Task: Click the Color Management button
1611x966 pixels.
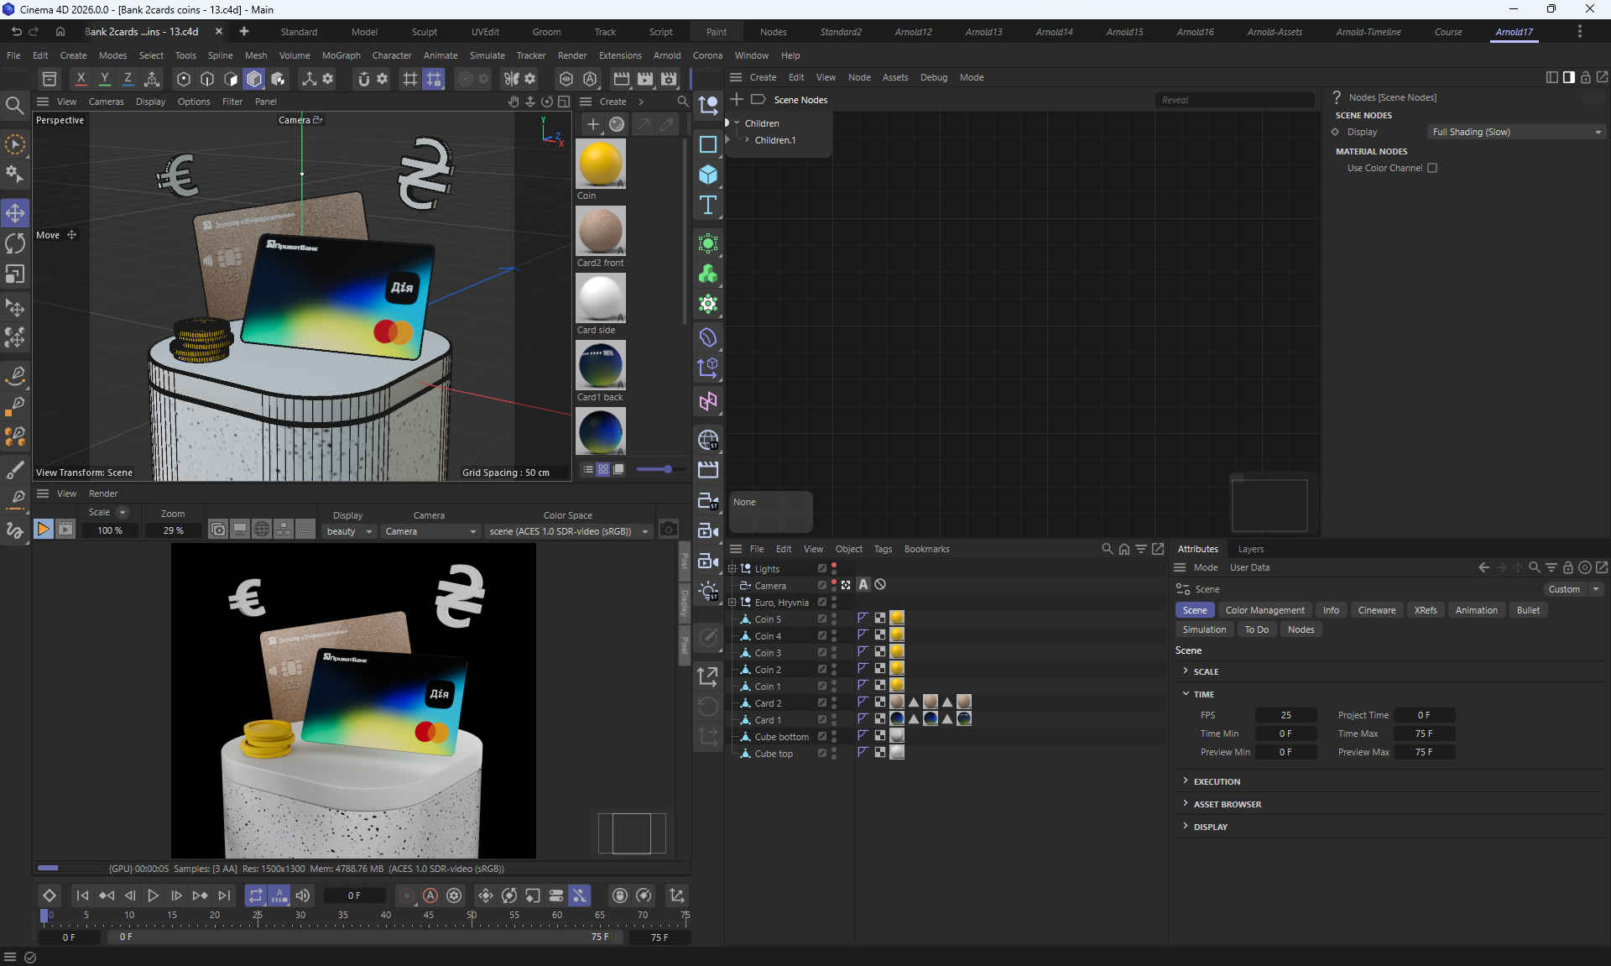Action: click(x=1264, y=610)
